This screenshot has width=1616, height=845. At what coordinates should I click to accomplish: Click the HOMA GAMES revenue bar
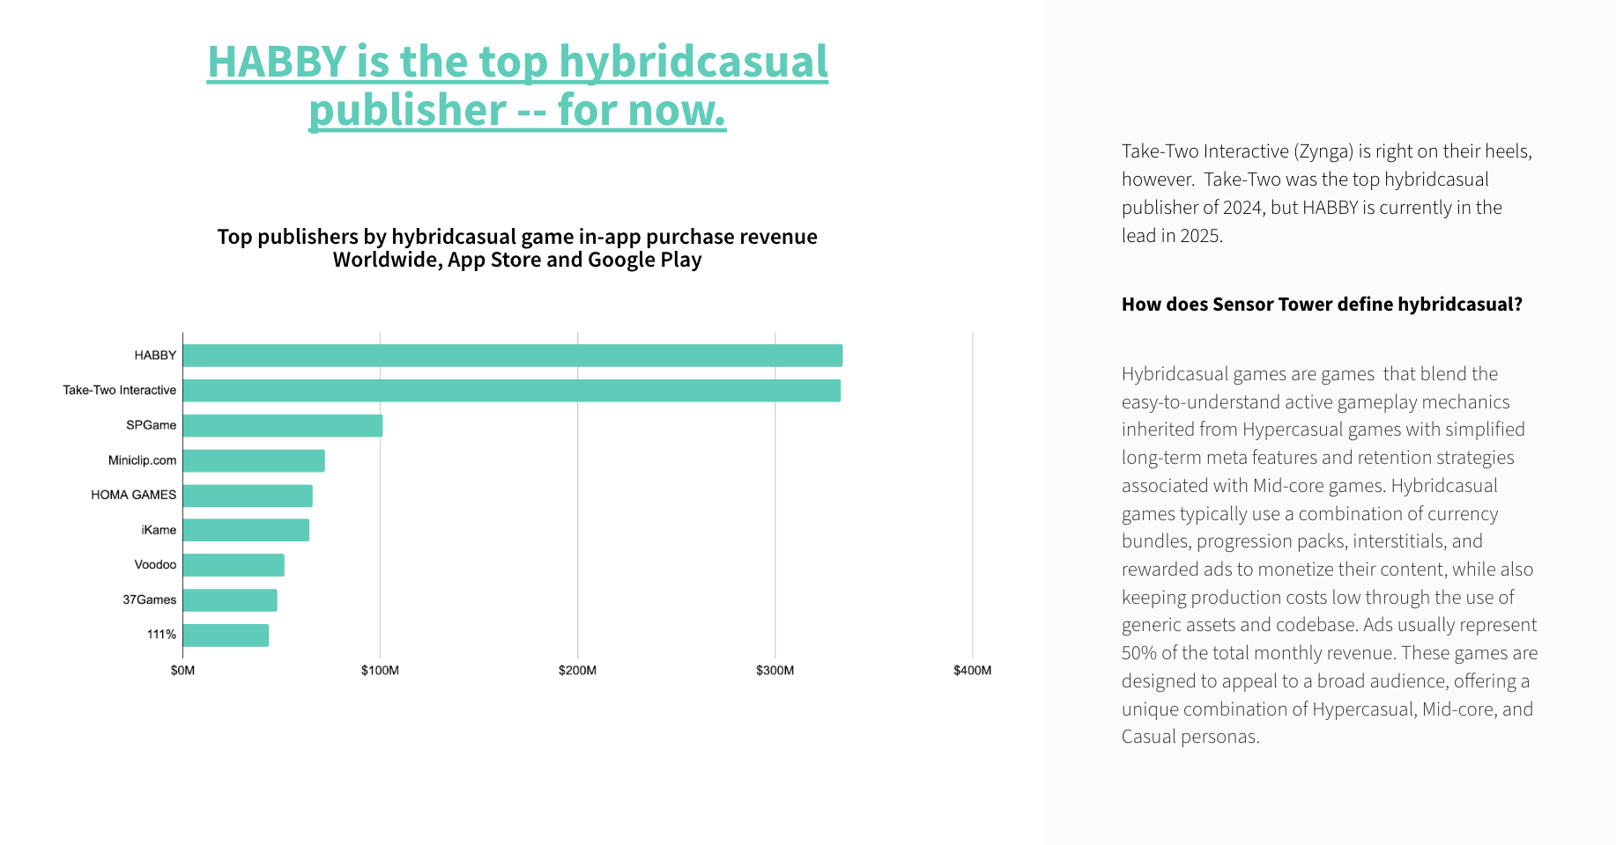pos(248,496)
